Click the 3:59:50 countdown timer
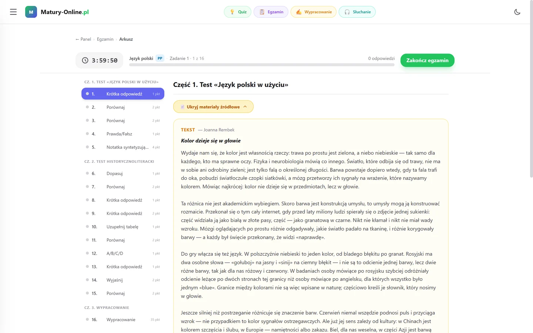Viewport: 533px width, 333px height. 104,60
